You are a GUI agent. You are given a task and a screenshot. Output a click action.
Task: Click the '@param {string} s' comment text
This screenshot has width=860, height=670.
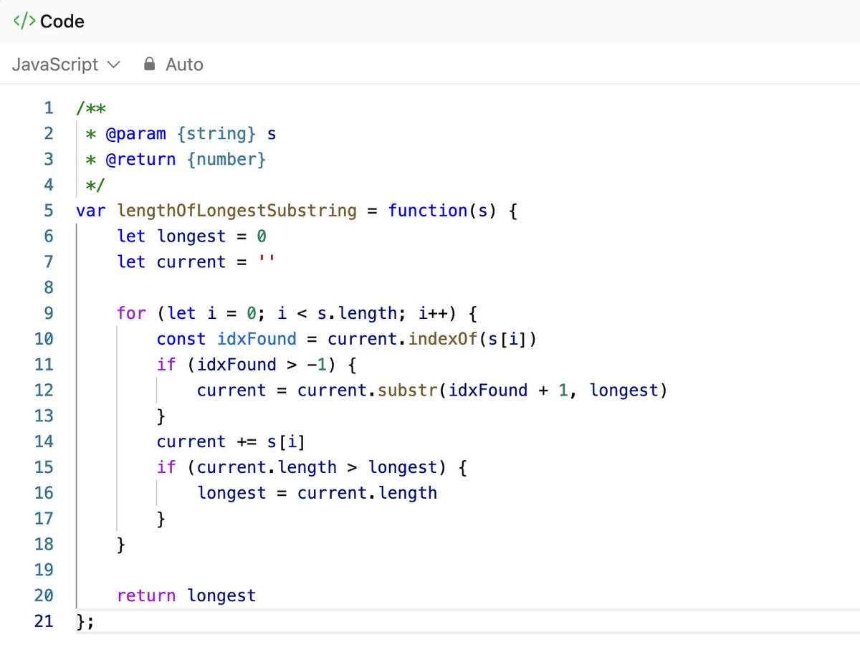point(191,134)
